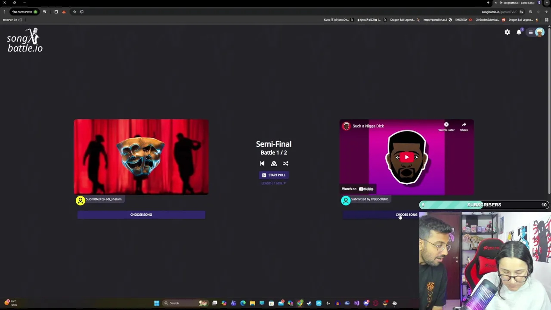551x310 pixels.
Task: Click the browser back arrow
Action: (546, 12)
